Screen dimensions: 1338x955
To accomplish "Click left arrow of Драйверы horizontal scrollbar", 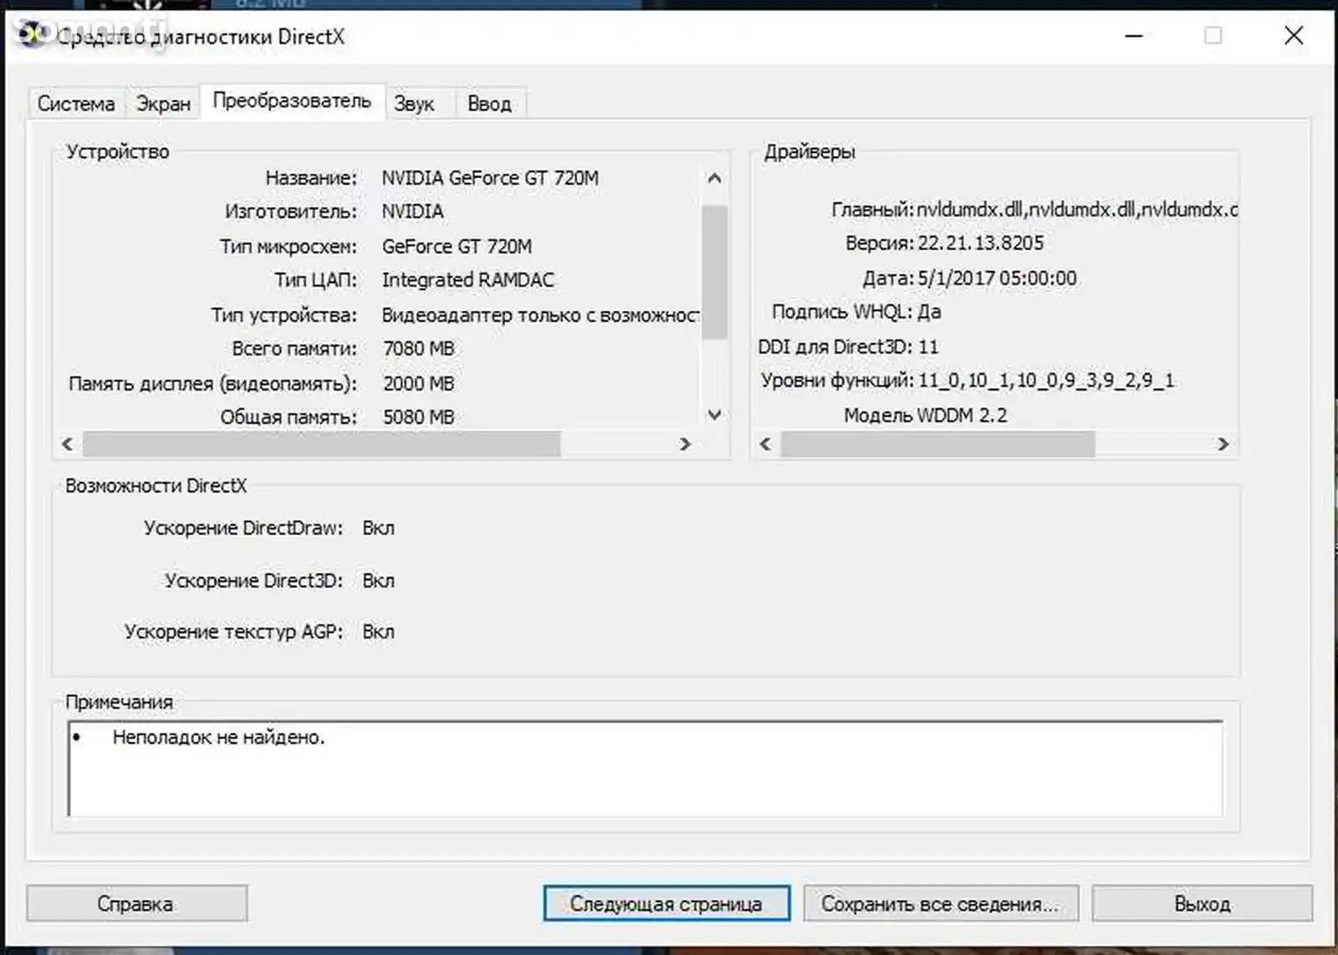I will (x=765, y=444).
